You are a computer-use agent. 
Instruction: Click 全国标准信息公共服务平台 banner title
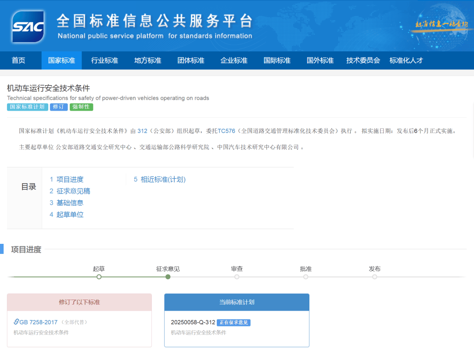[x=155, y=21]
